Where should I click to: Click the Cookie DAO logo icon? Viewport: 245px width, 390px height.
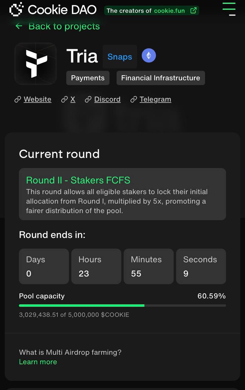[x=16, y=9]
